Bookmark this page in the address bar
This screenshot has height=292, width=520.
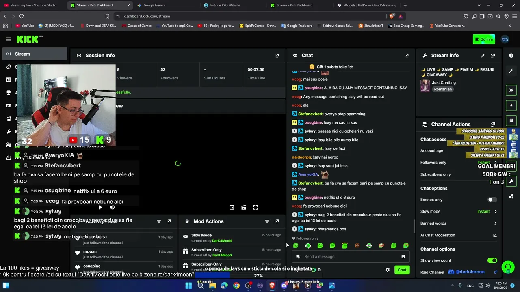[107, 16]
